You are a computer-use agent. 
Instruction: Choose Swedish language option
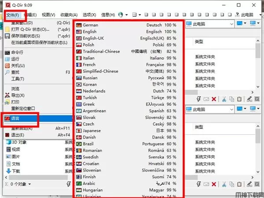(x=126, y=157)
